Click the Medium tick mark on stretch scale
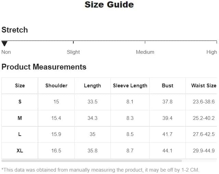 pos(145,42)
